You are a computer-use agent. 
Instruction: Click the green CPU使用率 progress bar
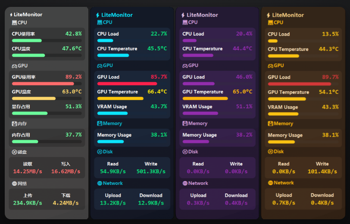(x=27, y=40)
